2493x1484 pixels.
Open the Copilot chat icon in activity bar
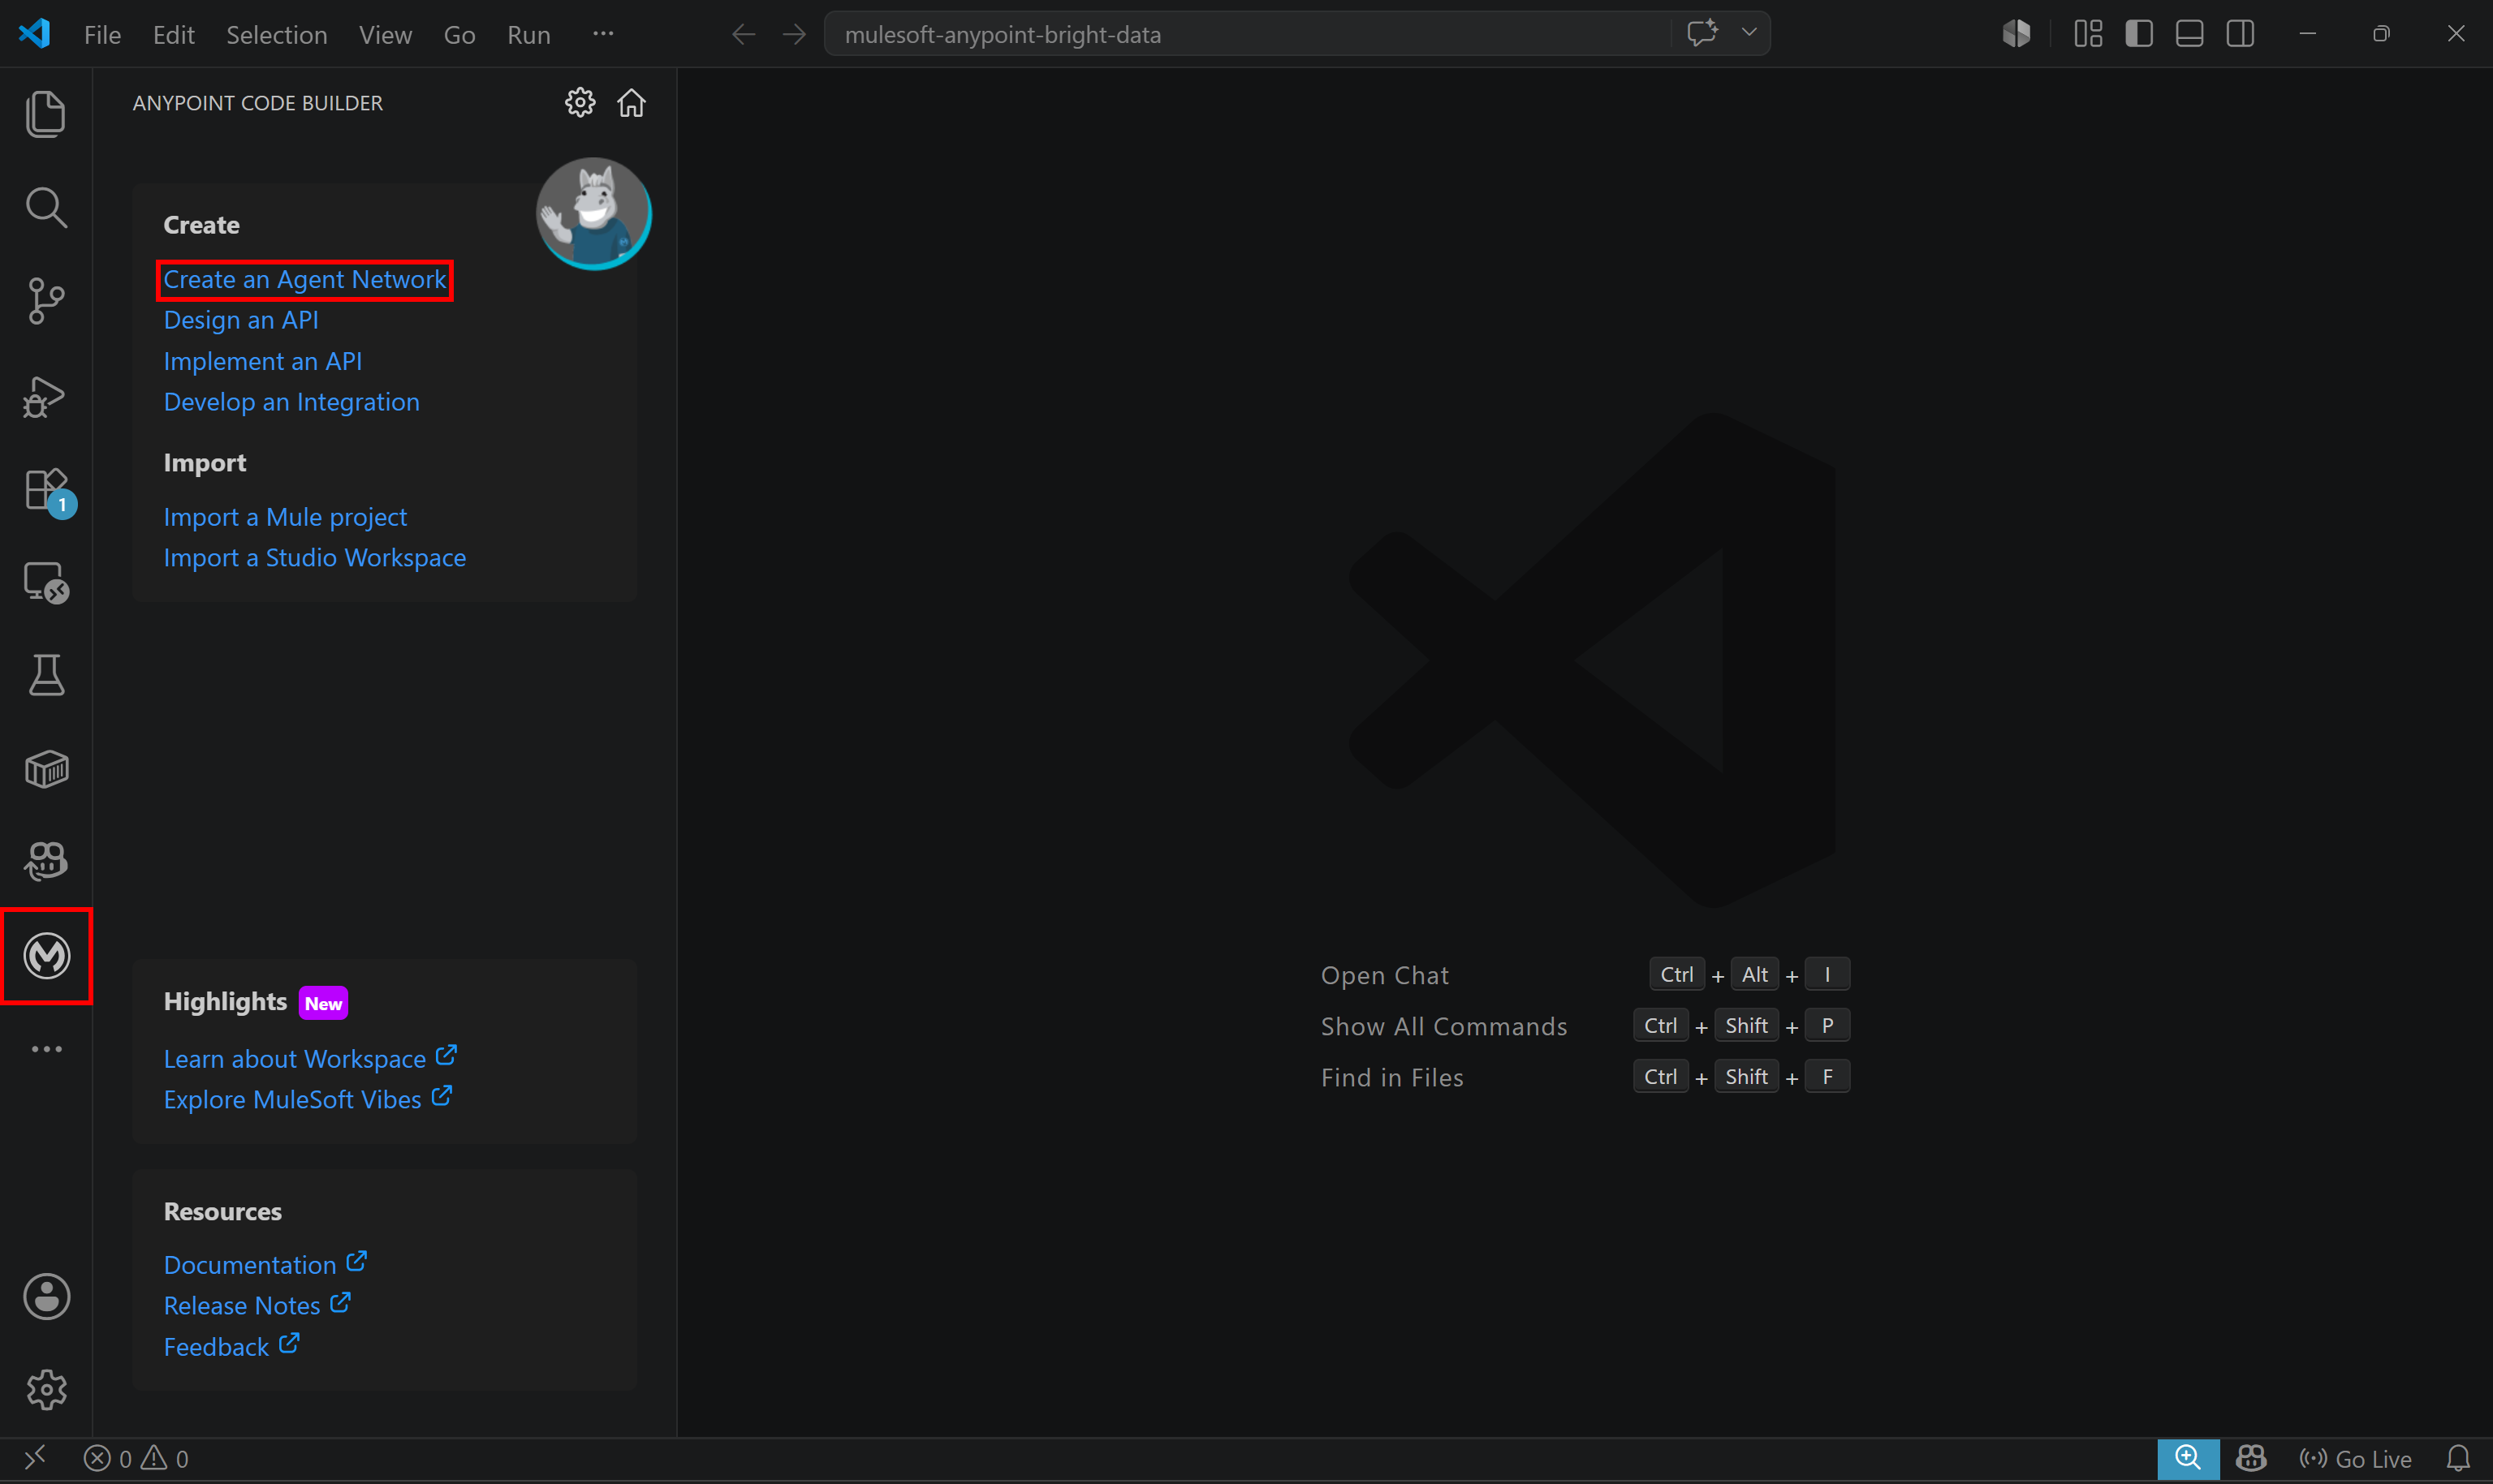(x=46, y=861)
